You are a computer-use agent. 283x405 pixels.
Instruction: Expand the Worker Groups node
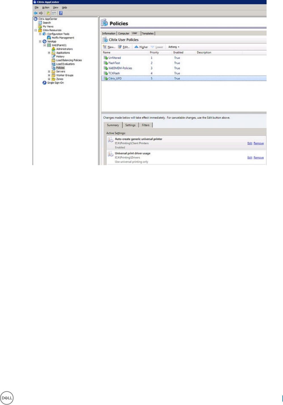49,75
